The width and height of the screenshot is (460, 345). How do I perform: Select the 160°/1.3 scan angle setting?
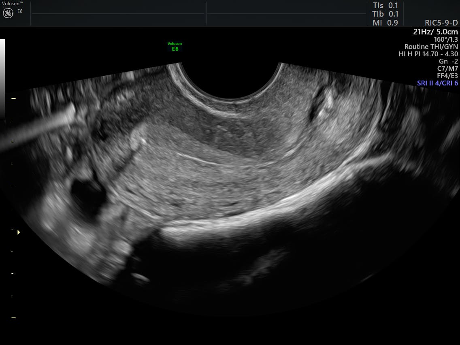pyautogui.click(x=445, y=39)
